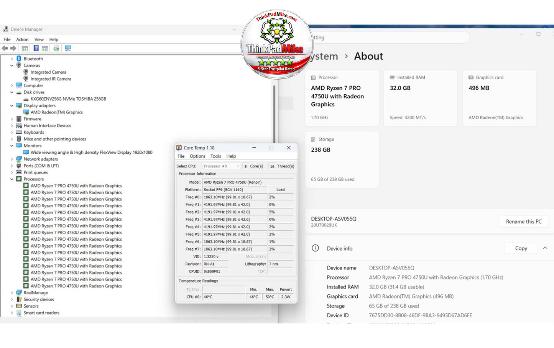Select the AMD Radeon display adapter icon
This screenshot has width=554, height=348.
[26, 112]
